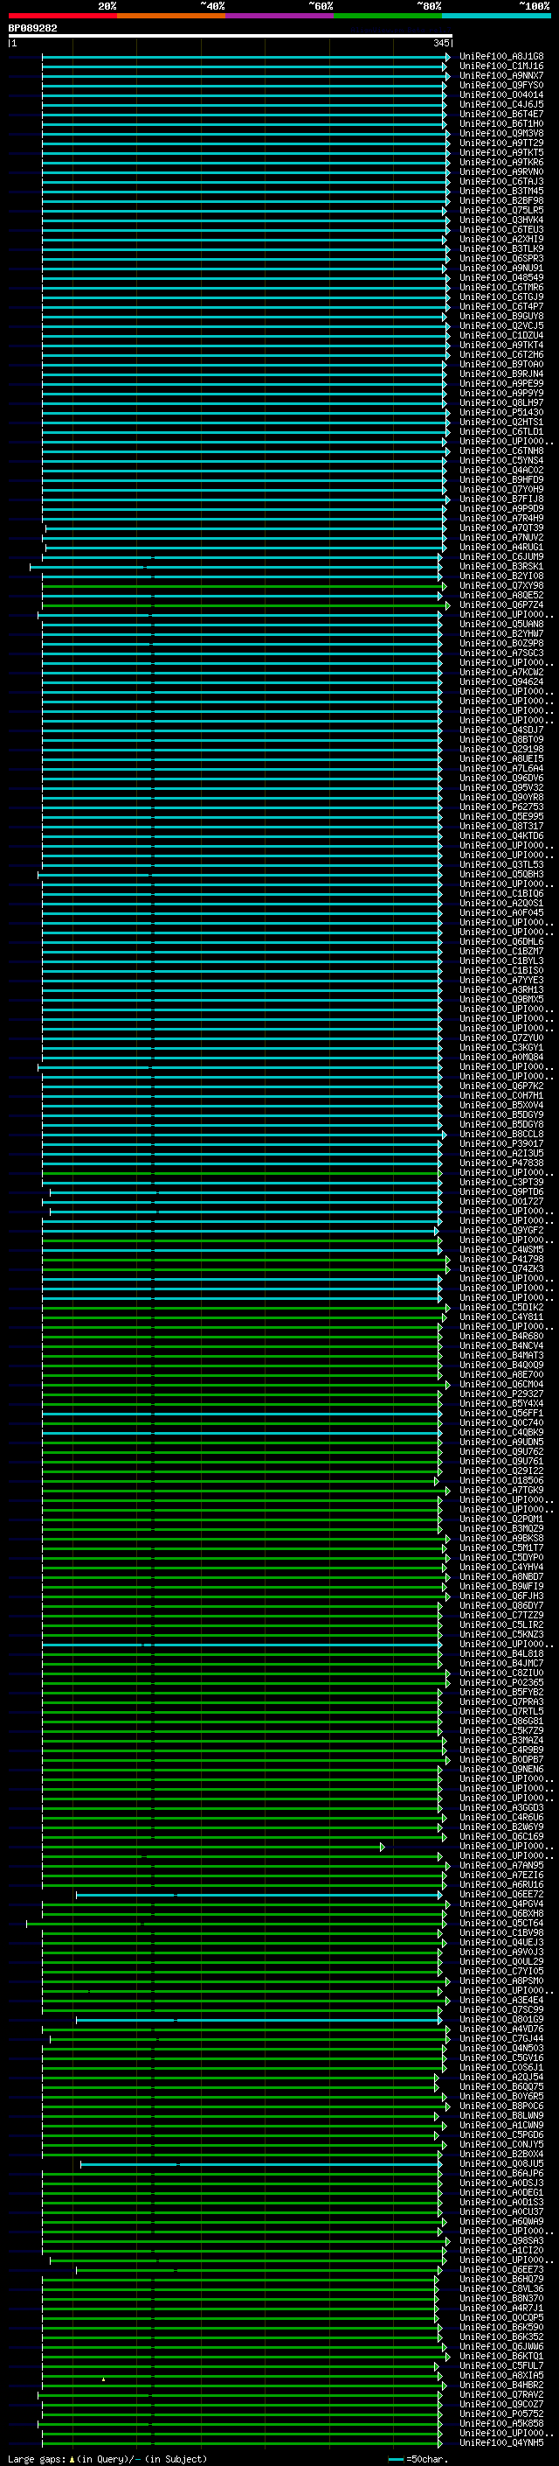
Task: Select the UniRef100_Q29198 label
Action: pos(501,750)
